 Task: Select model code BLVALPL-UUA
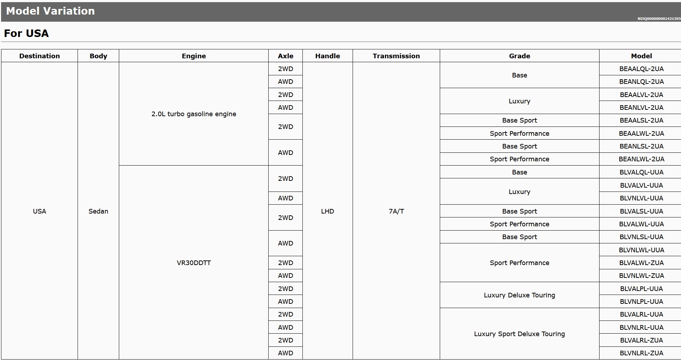point(641,289)
